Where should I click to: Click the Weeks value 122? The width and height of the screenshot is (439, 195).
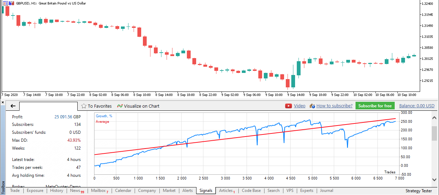[x=77, y=148]
